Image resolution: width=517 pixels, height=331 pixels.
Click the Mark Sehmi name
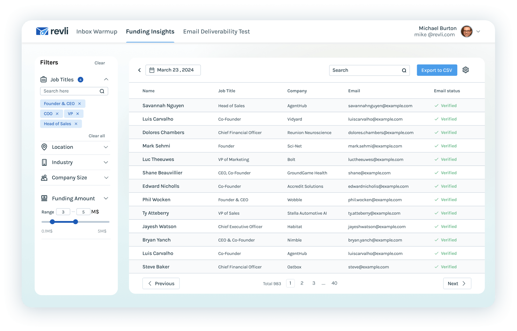156,146
